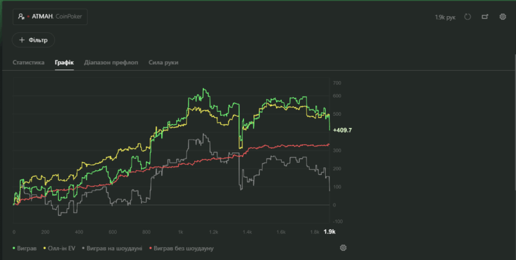Click the 1.9k рук hands count
516x260 pixels.
(445, 17)
